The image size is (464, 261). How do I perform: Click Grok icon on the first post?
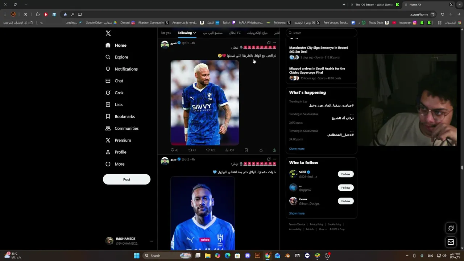point(269,43)
